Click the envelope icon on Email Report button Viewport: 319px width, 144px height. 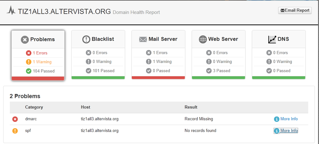[283, 10]
